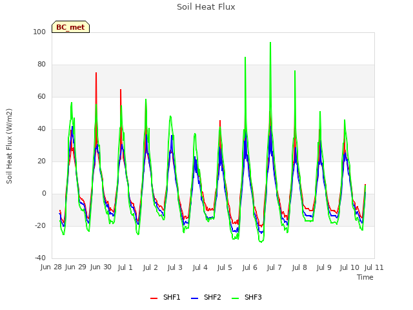Click the Time axis label
Image resolution: width=413 pixels, height=310 pixels.
365,277
